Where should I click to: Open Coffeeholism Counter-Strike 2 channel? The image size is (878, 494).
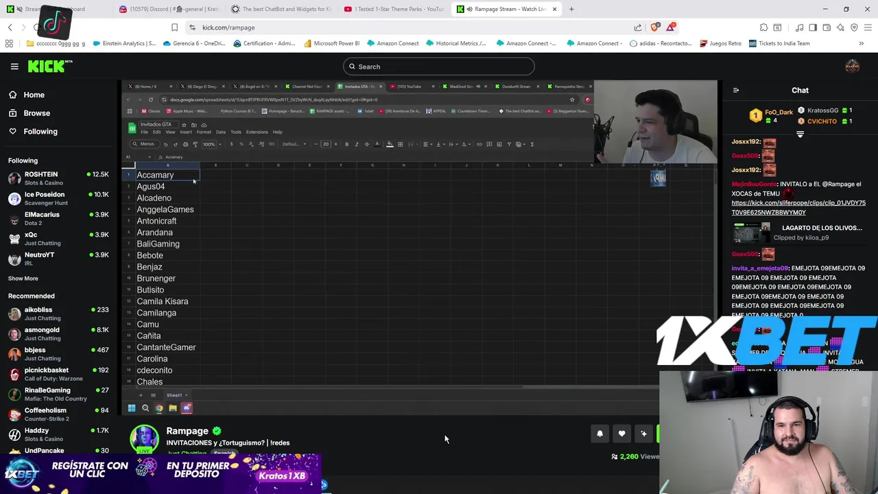(59, 414)
